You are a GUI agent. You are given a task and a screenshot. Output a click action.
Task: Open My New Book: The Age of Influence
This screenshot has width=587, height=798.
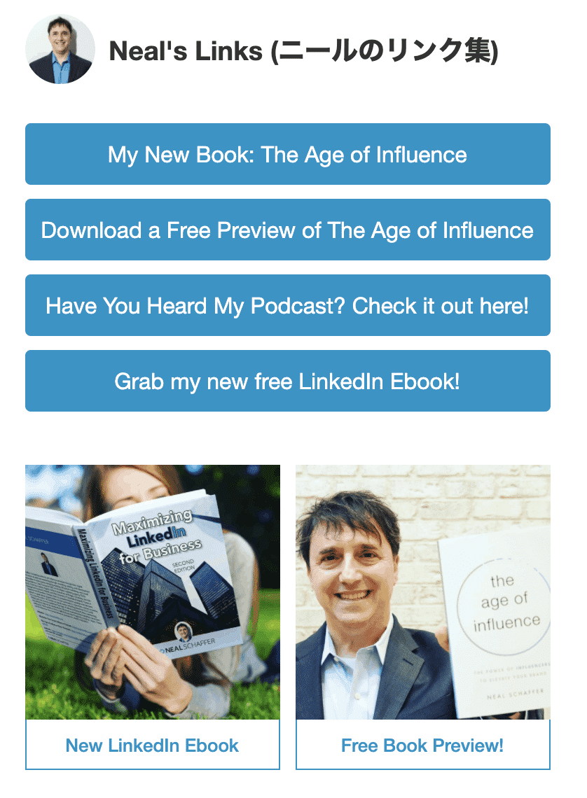click(x=288, y=154)
